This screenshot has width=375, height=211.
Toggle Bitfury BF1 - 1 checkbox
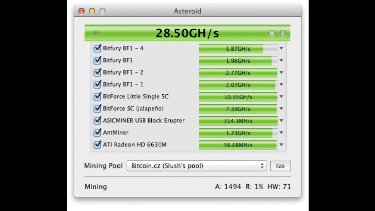pyautogui.click(x=97, y=84)
